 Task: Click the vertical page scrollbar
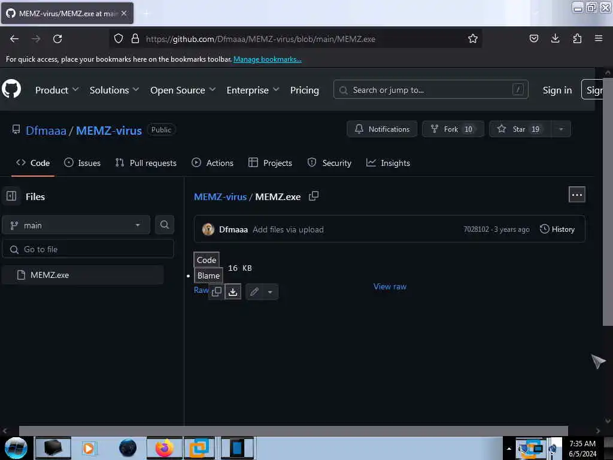pyautogui.click(x=607, y=201)
